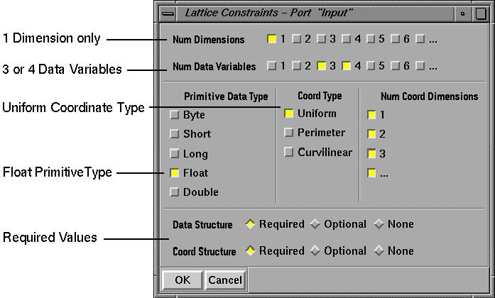
Task: Check the Byte primitive data type
Action: [x=175, y=115]
